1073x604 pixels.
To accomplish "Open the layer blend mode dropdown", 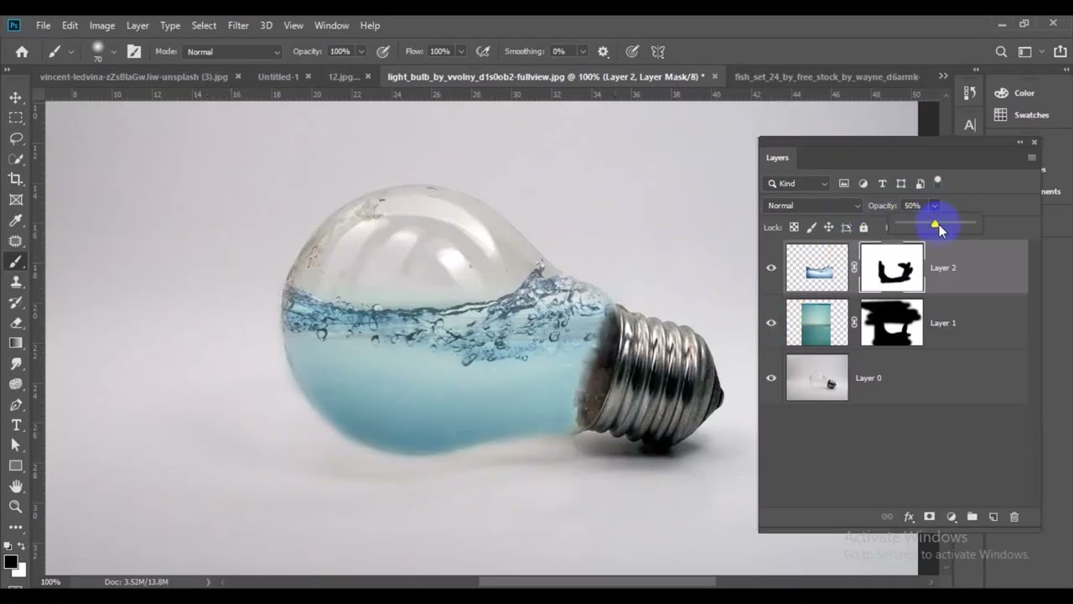I will (813, 206).
